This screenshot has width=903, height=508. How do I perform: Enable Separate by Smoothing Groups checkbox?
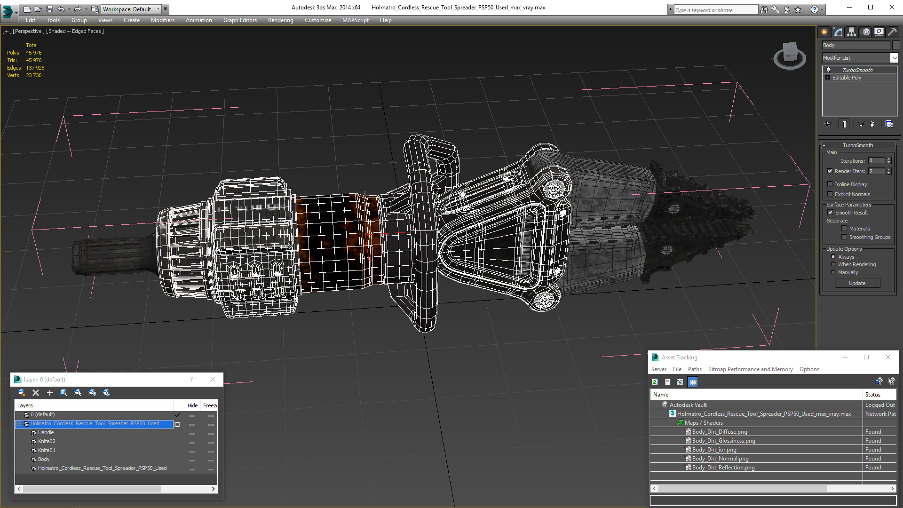coord(844,237)
